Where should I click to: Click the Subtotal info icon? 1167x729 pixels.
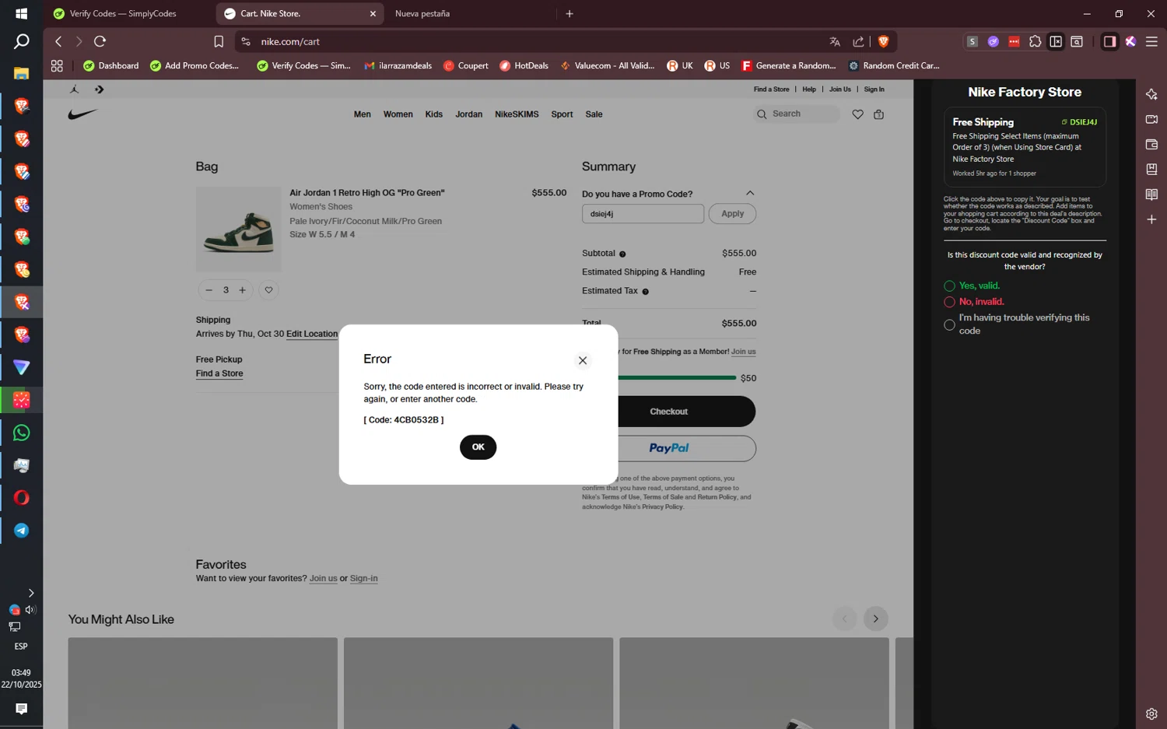coord(622,254)
